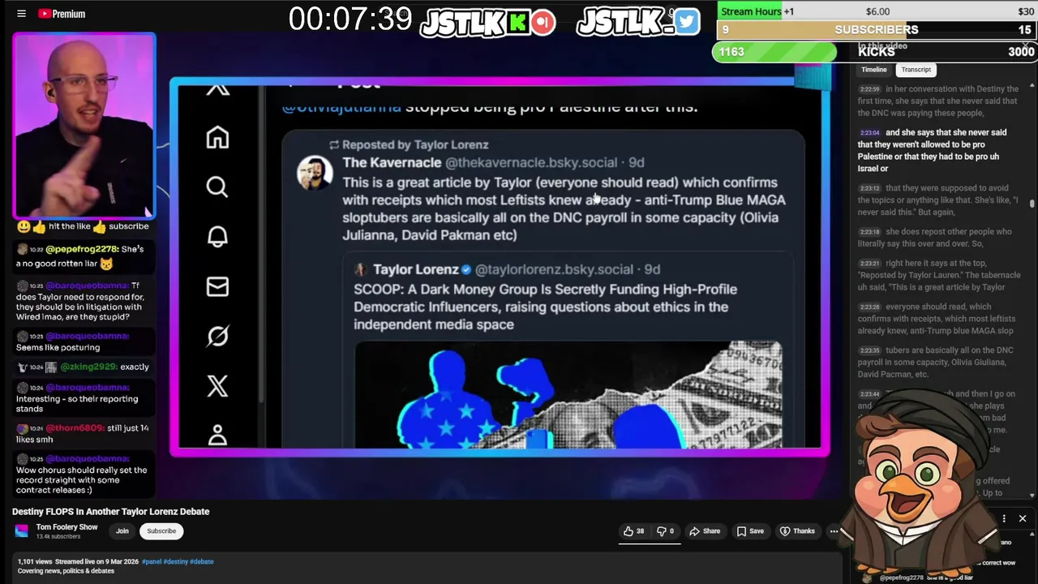Open Notifications bell in shared sidebar
The width and height of the screenshot is (1038, 584).
(217, 237)
